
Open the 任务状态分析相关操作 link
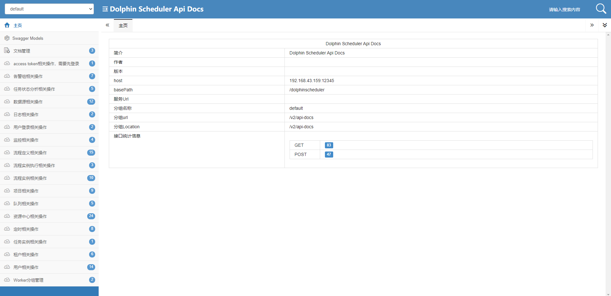click(33, 89)
